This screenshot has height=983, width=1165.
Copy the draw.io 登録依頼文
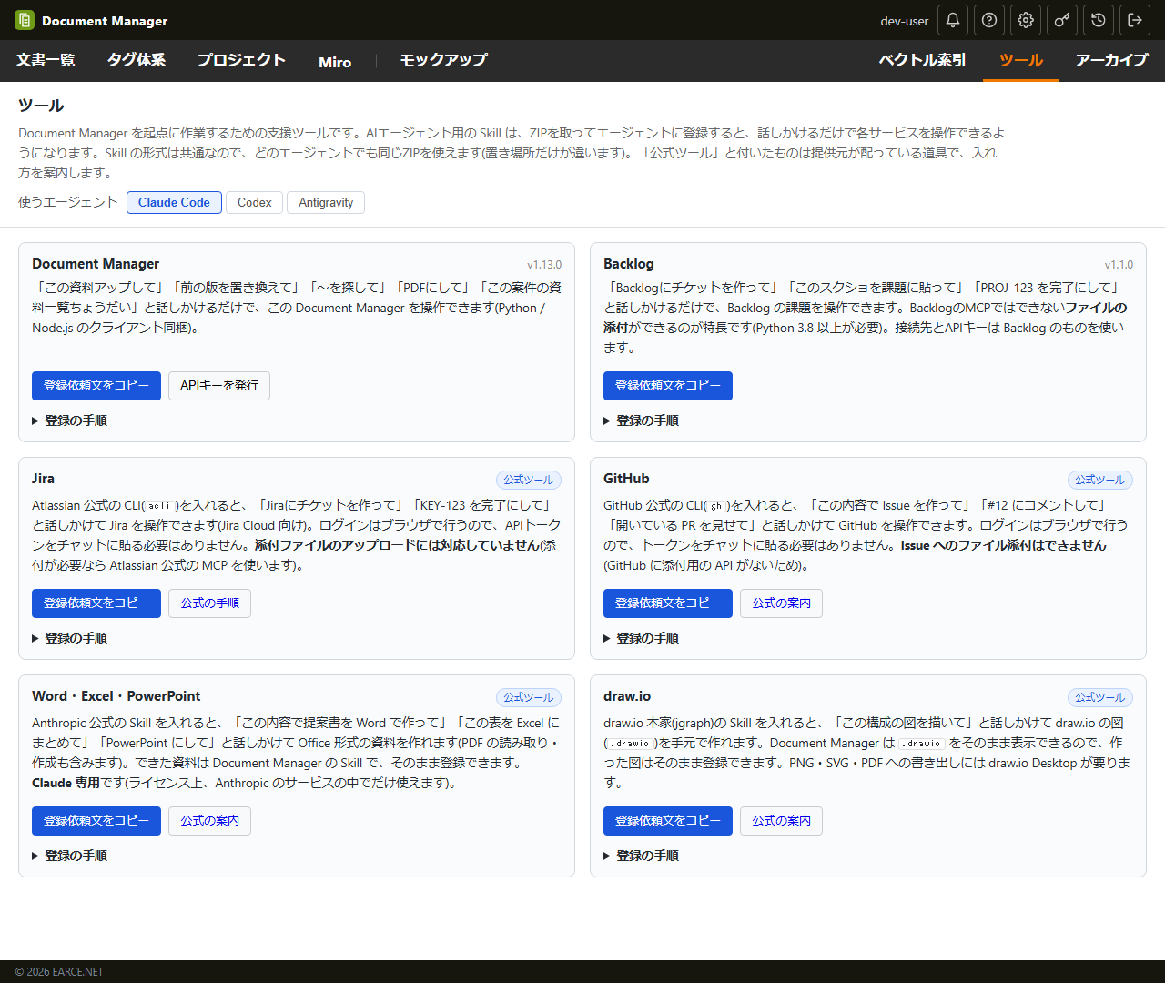coord(668,821)
